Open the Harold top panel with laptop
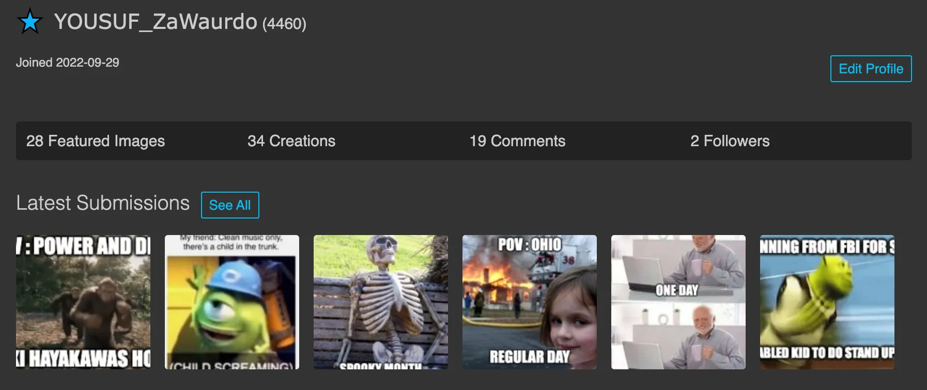The image size is (927, 390). pyautogui.click(x=678, y=269)
